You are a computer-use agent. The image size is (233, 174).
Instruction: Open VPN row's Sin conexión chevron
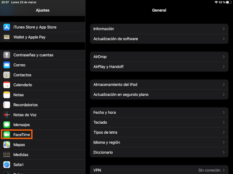point(224,170)
